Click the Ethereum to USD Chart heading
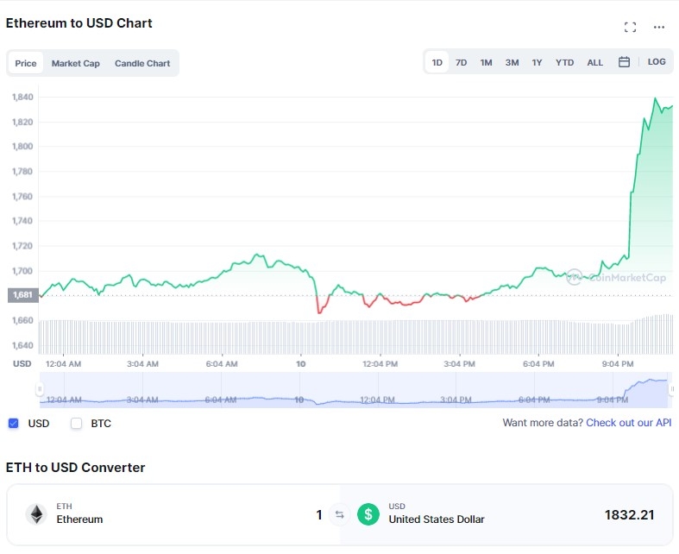Image resolution: width=679 pixels, height=554 pixels. [x=79, y=23]
